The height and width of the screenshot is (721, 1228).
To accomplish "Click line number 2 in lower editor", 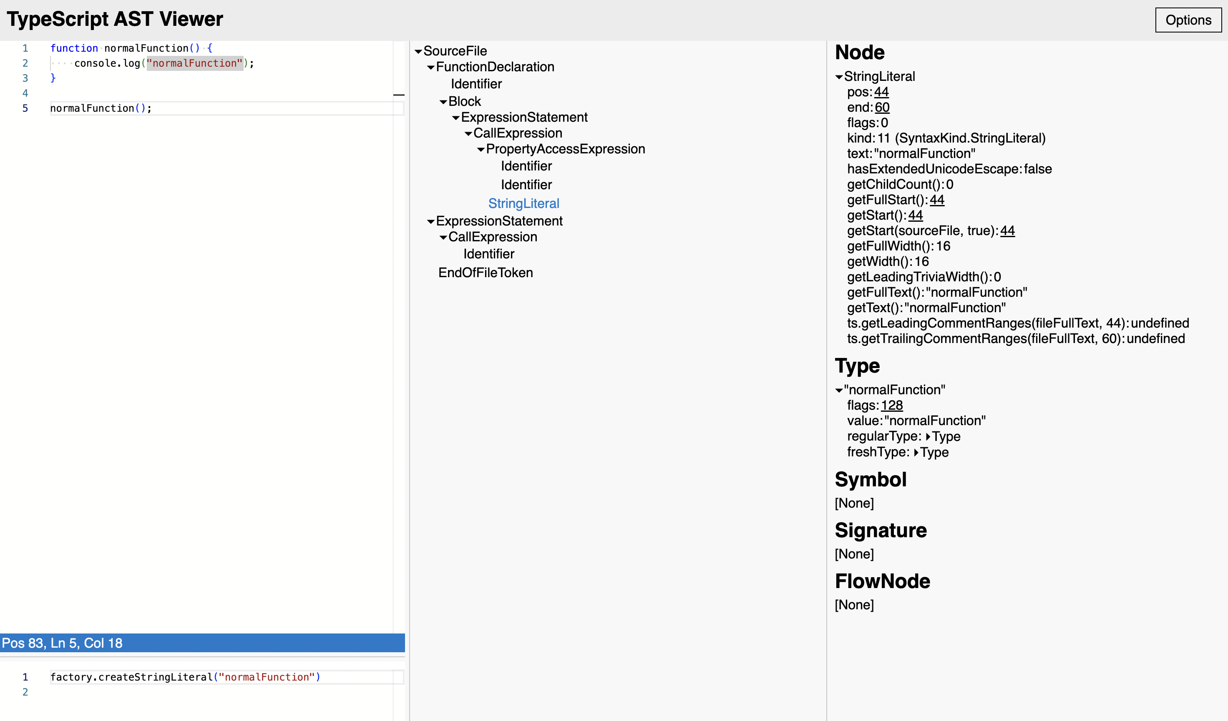I will [25, 692].
